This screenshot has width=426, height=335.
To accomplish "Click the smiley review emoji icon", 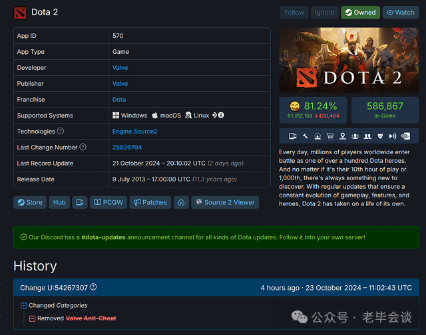I will coord(294,106).
